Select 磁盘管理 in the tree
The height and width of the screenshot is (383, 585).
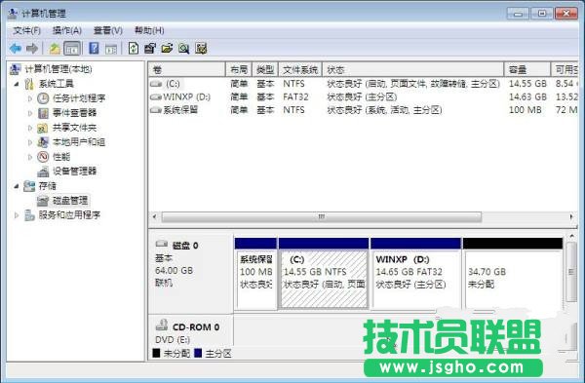(x=70, y=200)
